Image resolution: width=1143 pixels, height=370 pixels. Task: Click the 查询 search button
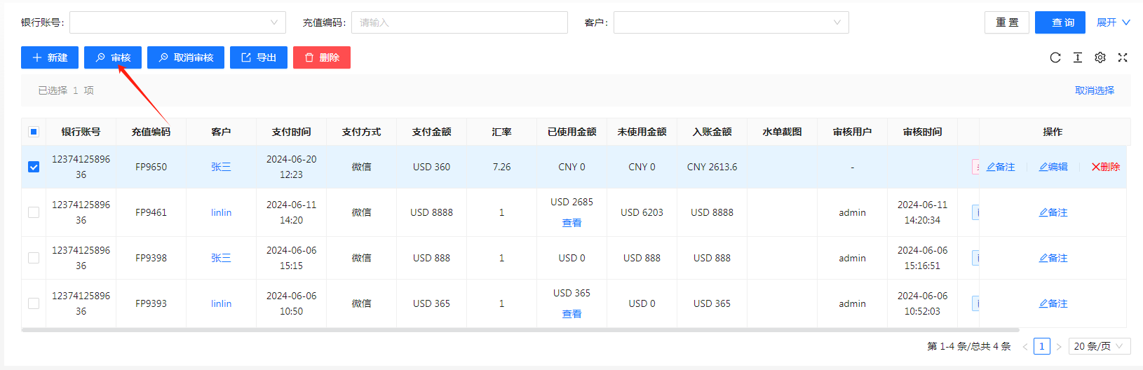coord(1060,22)
